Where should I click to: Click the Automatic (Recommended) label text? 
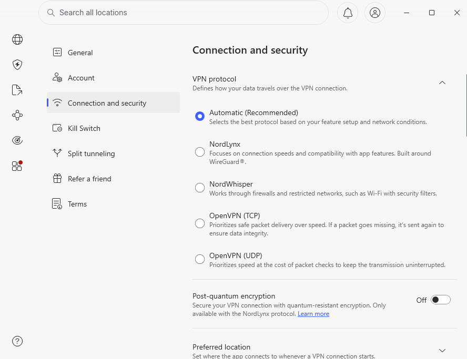pyautogui.click(x=254, y=112)
